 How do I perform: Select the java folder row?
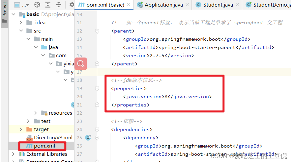[x=41, y=47]
